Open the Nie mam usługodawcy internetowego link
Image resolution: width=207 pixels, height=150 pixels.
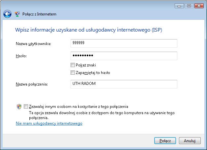(49, 123)
